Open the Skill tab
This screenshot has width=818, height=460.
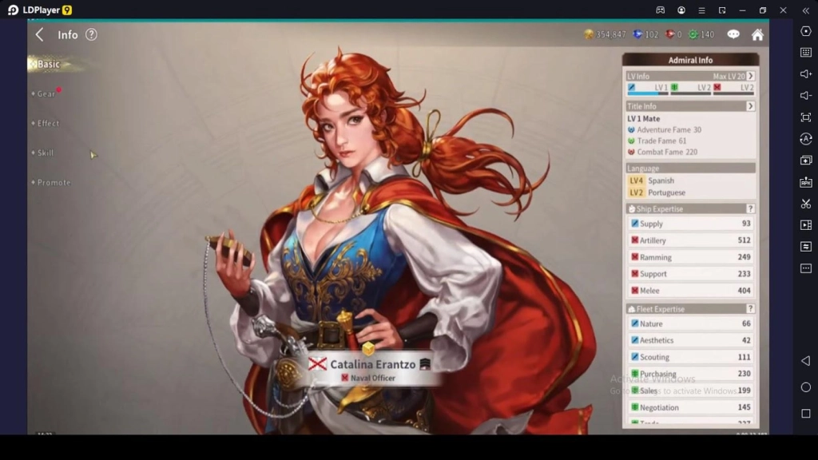[x=46, y=153]
